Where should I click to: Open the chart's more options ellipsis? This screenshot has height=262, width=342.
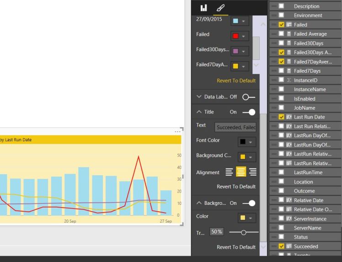pos(177,132)
